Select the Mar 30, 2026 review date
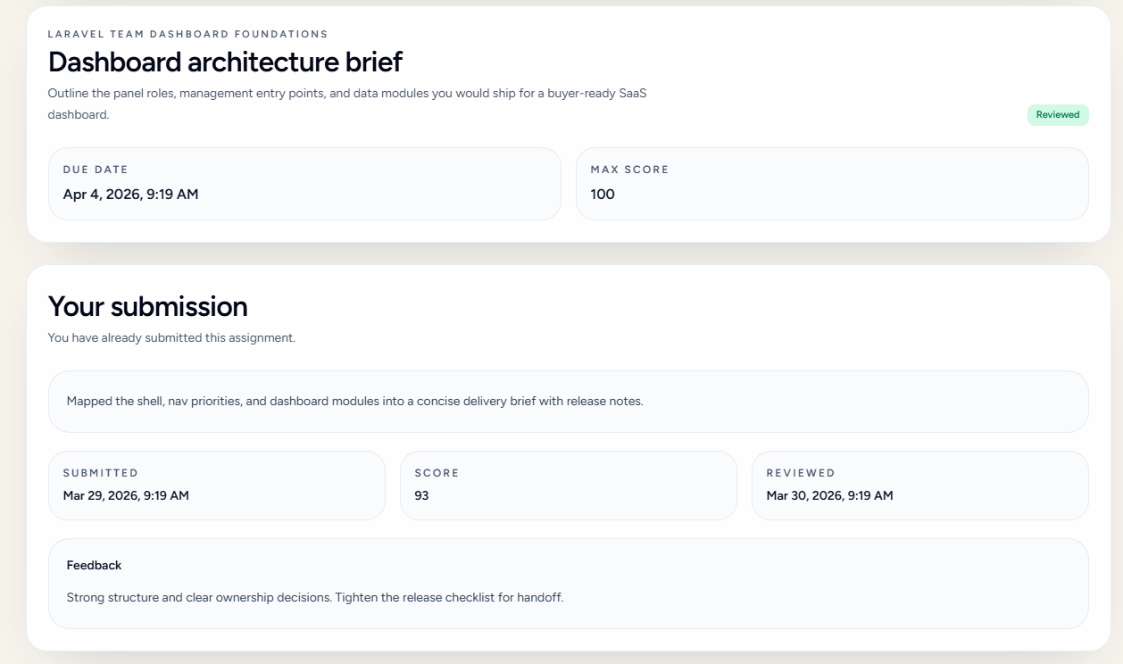This screenshot has height=664, width=1123. pos(829,496)
